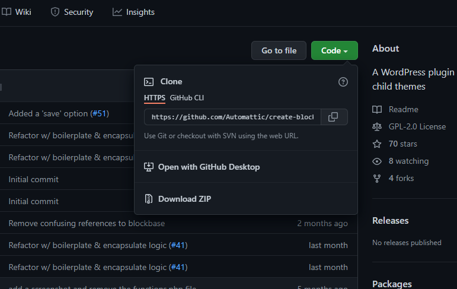Click the ZIP file icon

[149, 199]
